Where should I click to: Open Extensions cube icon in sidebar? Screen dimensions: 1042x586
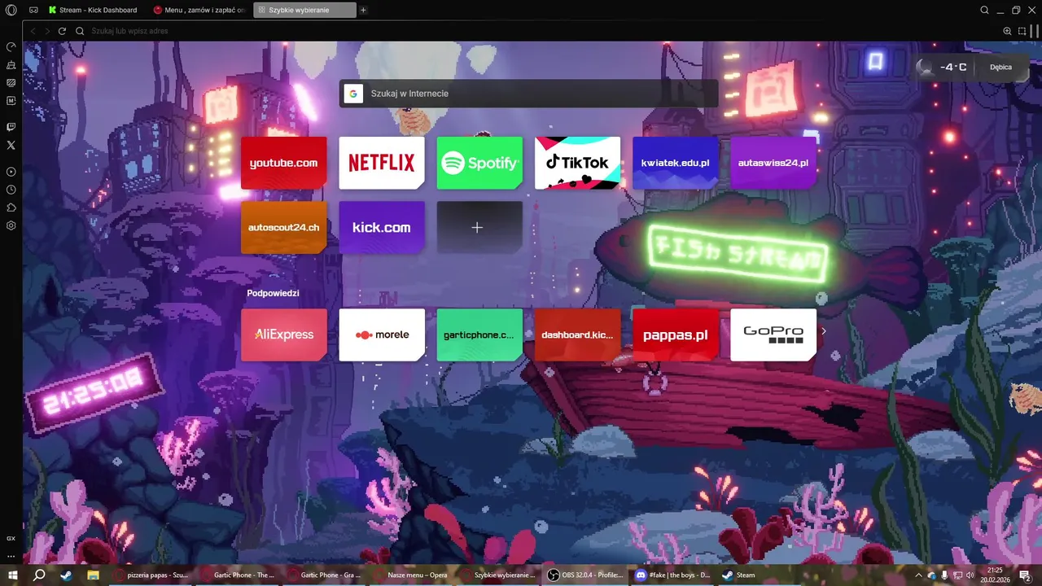(x=11, y=208)
